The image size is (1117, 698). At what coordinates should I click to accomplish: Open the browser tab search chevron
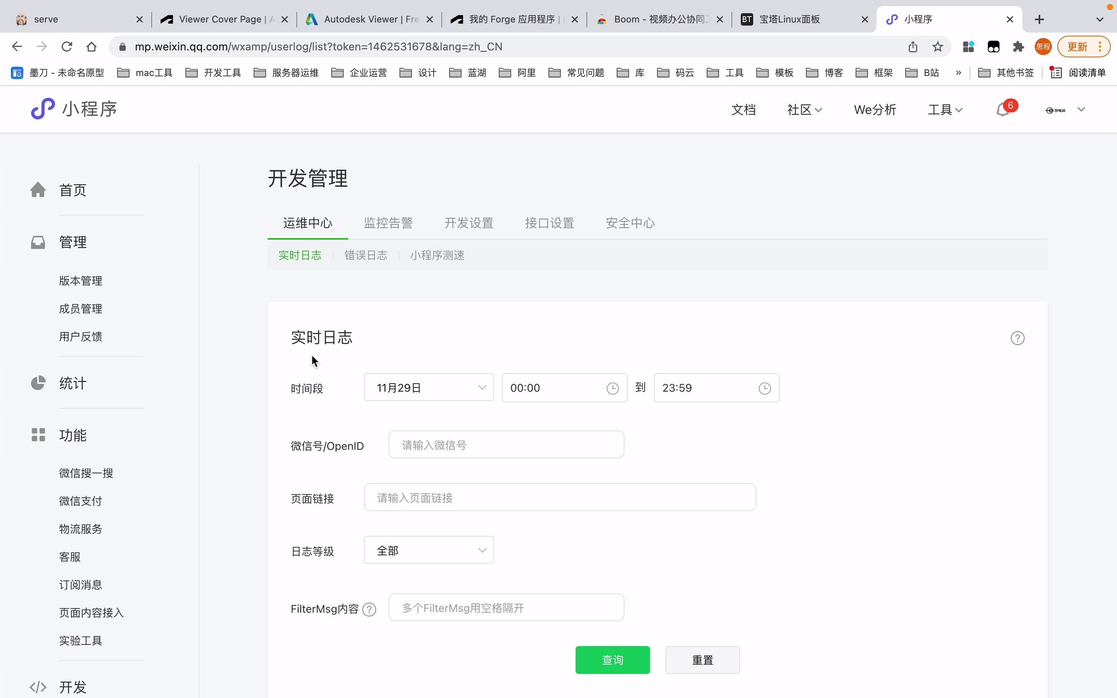pyautogui.click(x=1100, y=19)
